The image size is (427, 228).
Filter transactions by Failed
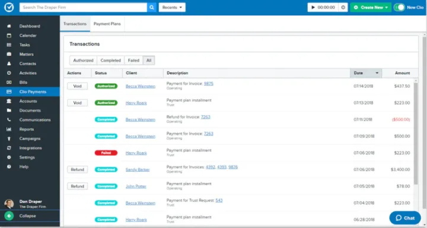coord(133,61)
